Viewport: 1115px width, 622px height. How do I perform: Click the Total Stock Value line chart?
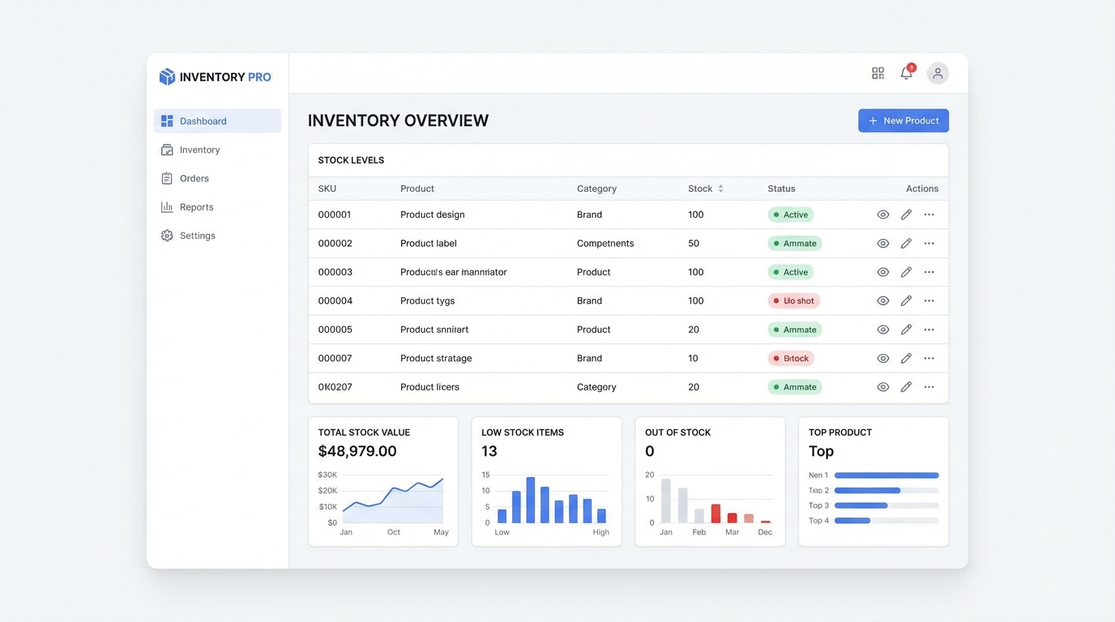click(393, 500)
